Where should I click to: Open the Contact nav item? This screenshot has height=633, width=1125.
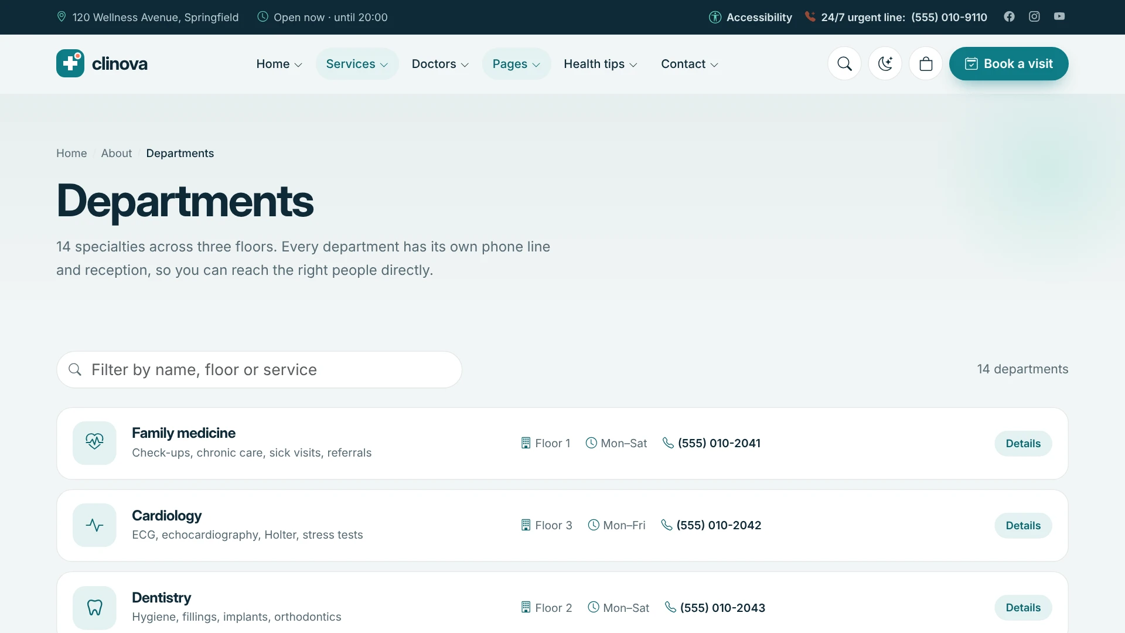(690, 64)
